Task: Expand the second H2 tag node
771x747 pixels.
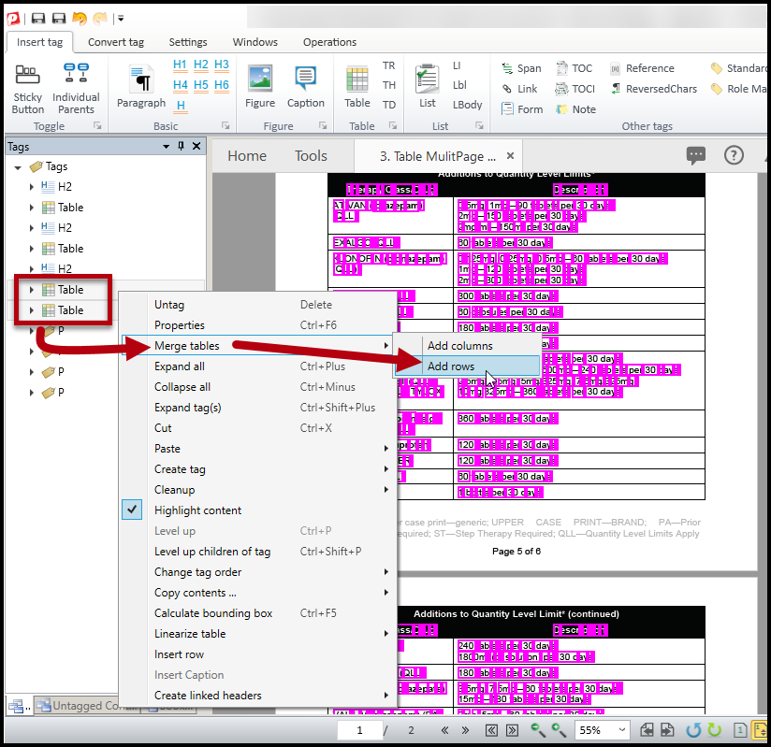Action: click(x=32, y=228)
